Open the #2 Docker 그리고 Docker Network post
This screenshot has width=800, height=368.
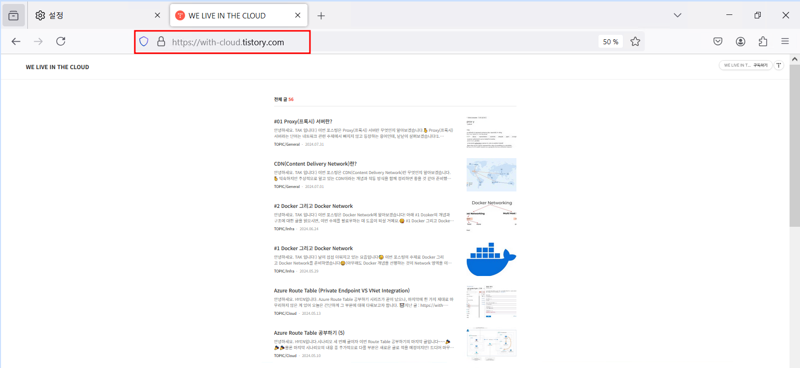click(313, 206)
